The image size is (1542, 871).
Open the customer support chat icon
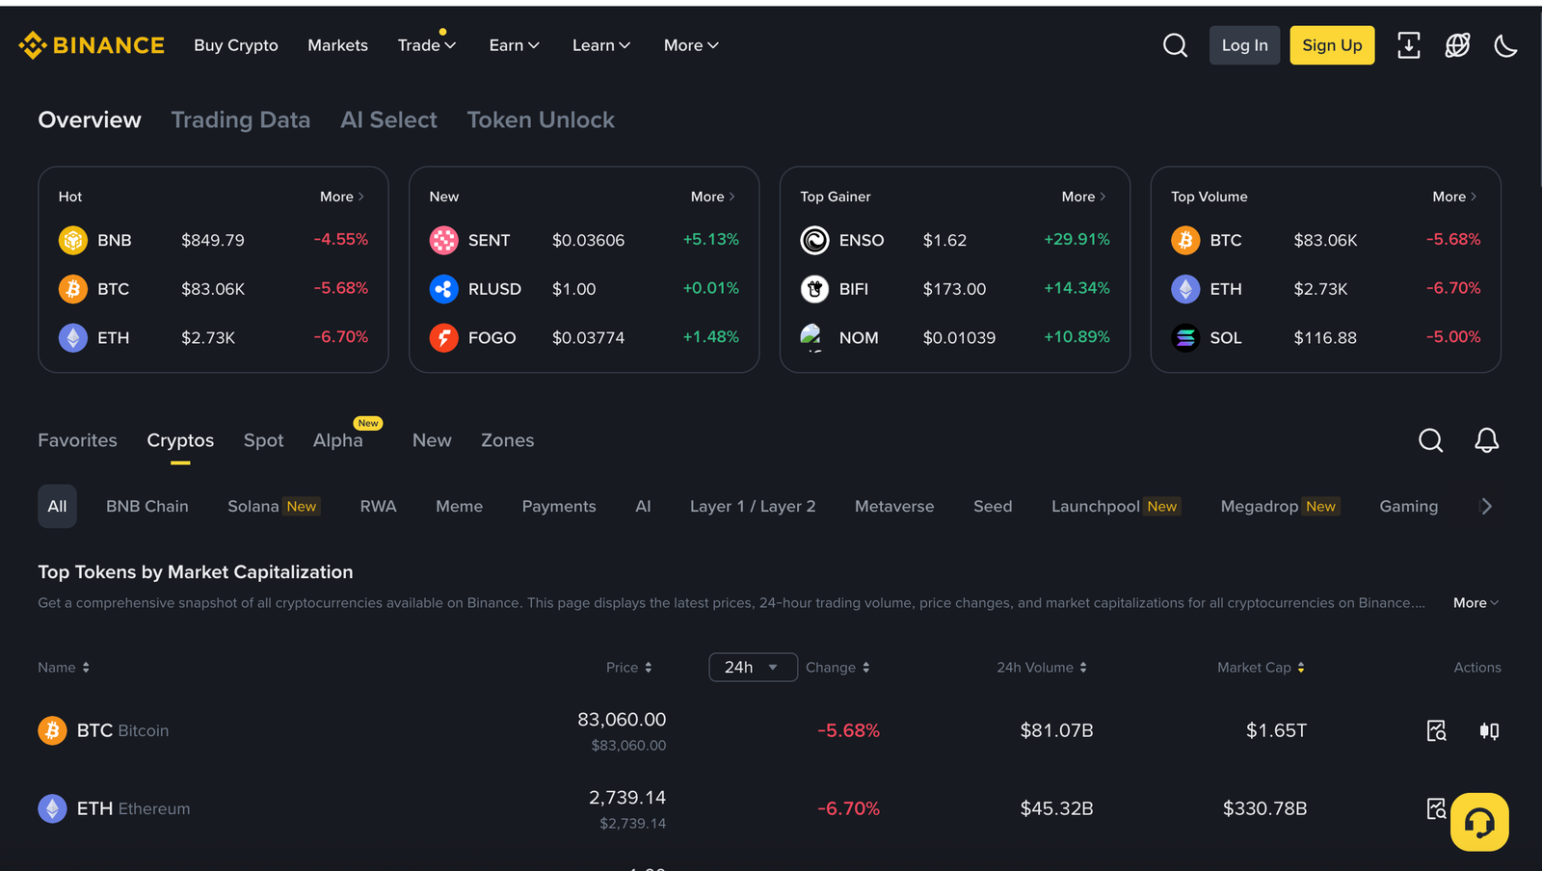1479,822
